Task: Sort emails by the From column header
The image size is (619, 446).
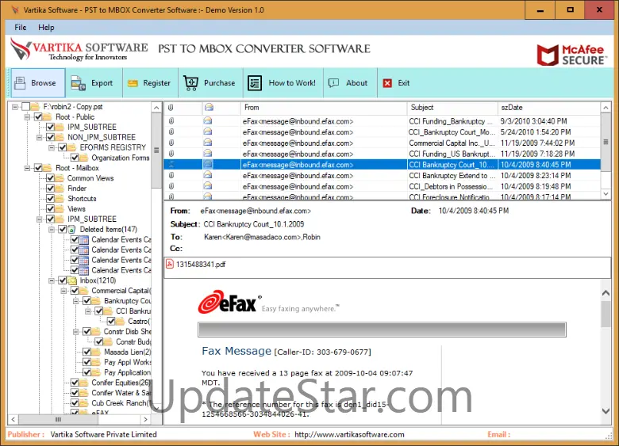Action: tap(324, 107)
